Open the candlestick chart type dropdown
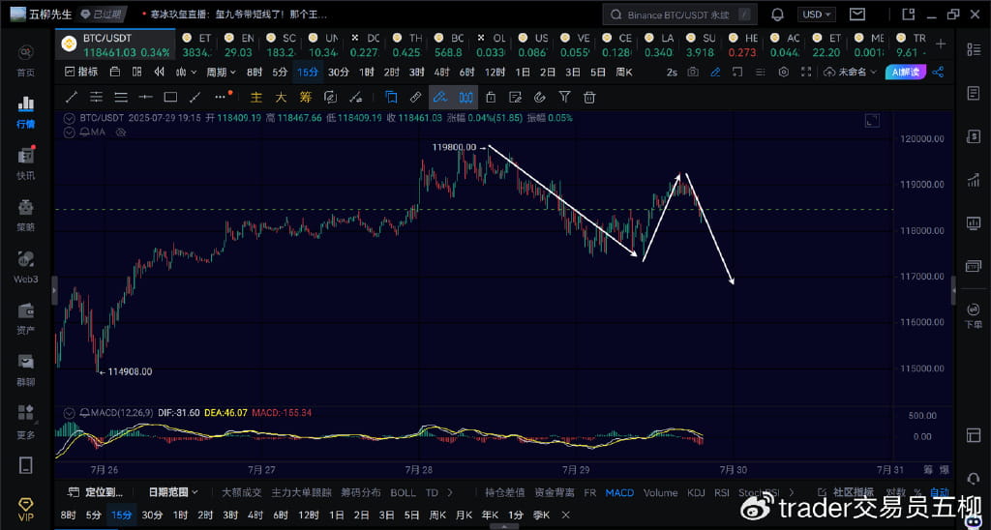The height and width of the screenshot is (530, 991). tap(186, 72)
